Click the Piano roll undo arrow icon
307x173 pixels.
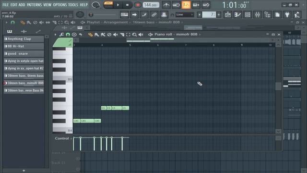(x=81, y=35)
